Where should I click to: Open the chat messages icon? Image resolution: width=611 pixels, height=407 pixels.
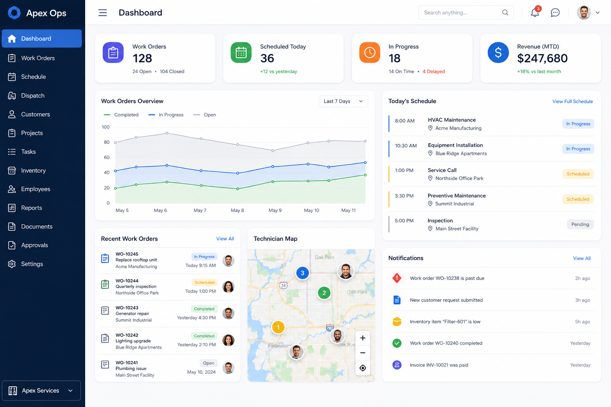tap(555, 13)
